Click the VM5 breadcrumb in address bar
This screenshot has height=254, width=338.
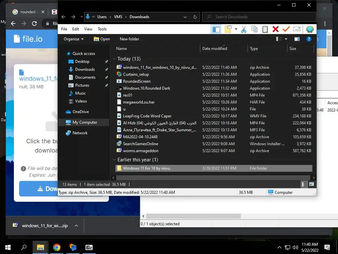[x=118, y=17]
